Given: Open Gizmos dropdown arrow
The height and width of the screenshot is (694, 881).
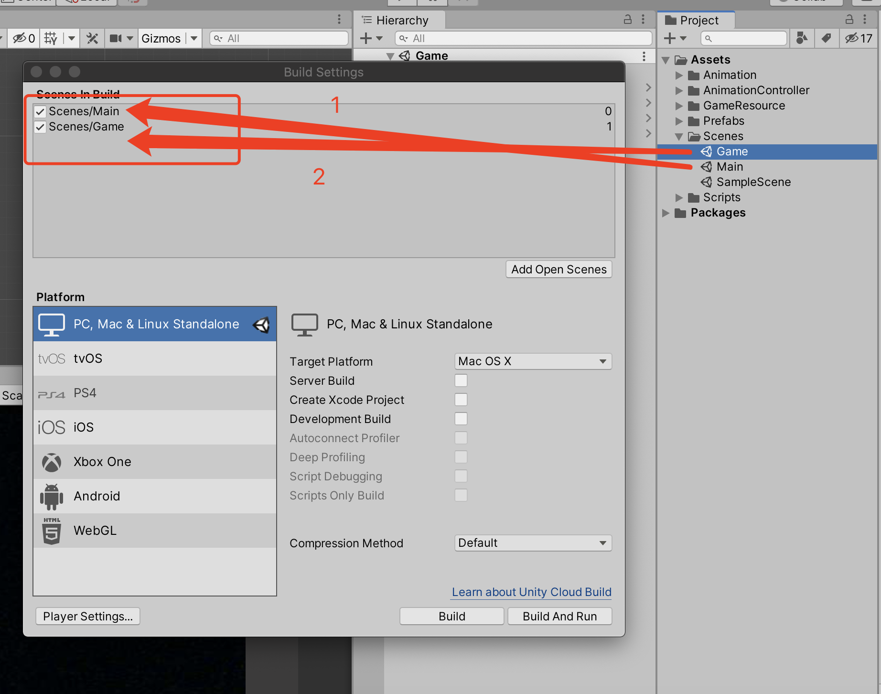Looking at the screenshot, I should [x=194, y=38].
